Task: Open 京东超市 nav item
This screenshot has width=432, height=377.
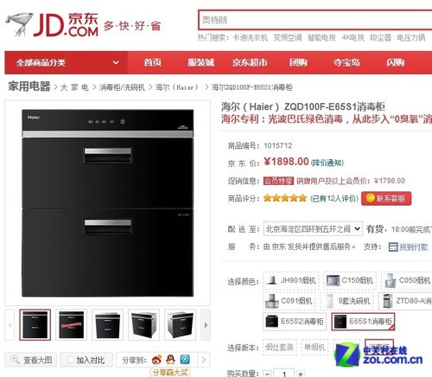Action: click(250, 62)
